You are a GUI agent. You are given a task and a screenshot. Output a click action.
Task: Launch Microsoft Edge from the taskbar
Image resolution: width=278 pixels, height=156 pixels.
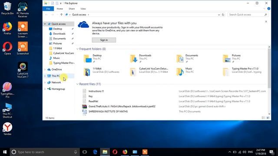[95, 152]
